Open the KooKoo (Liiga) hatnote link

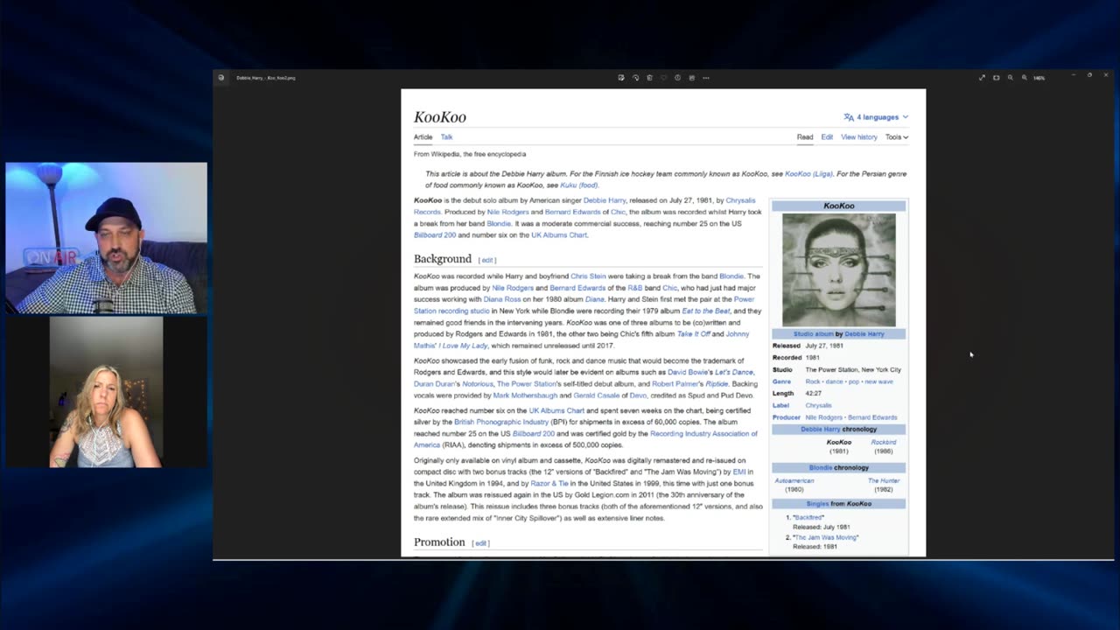808,174
